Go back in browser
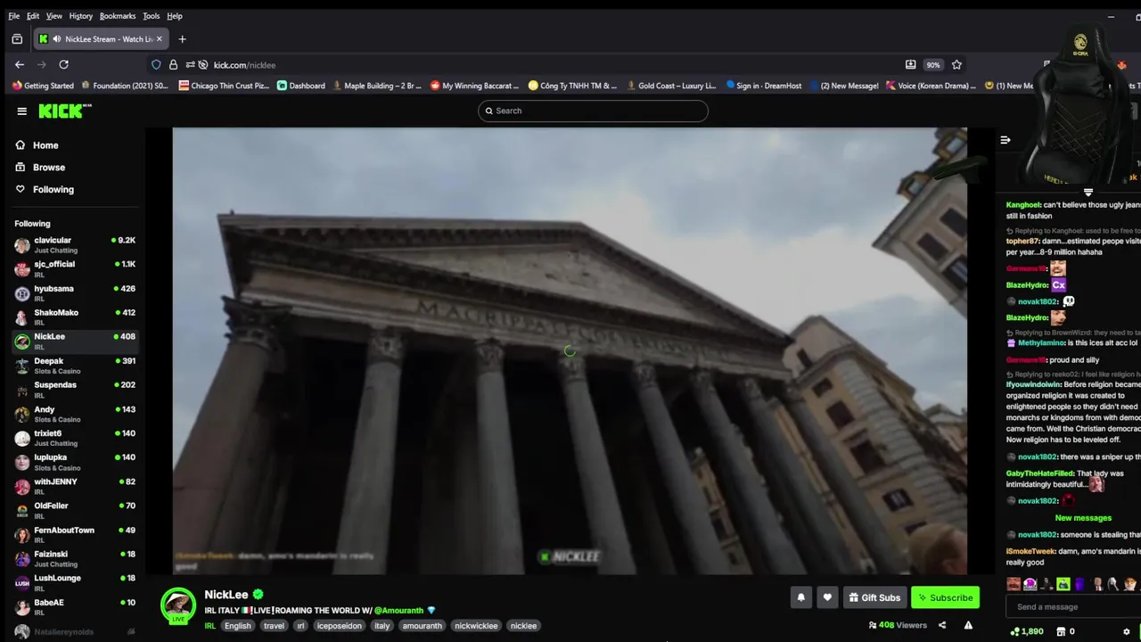Screen dimensions: 1141x642 (x=20, y=64)
